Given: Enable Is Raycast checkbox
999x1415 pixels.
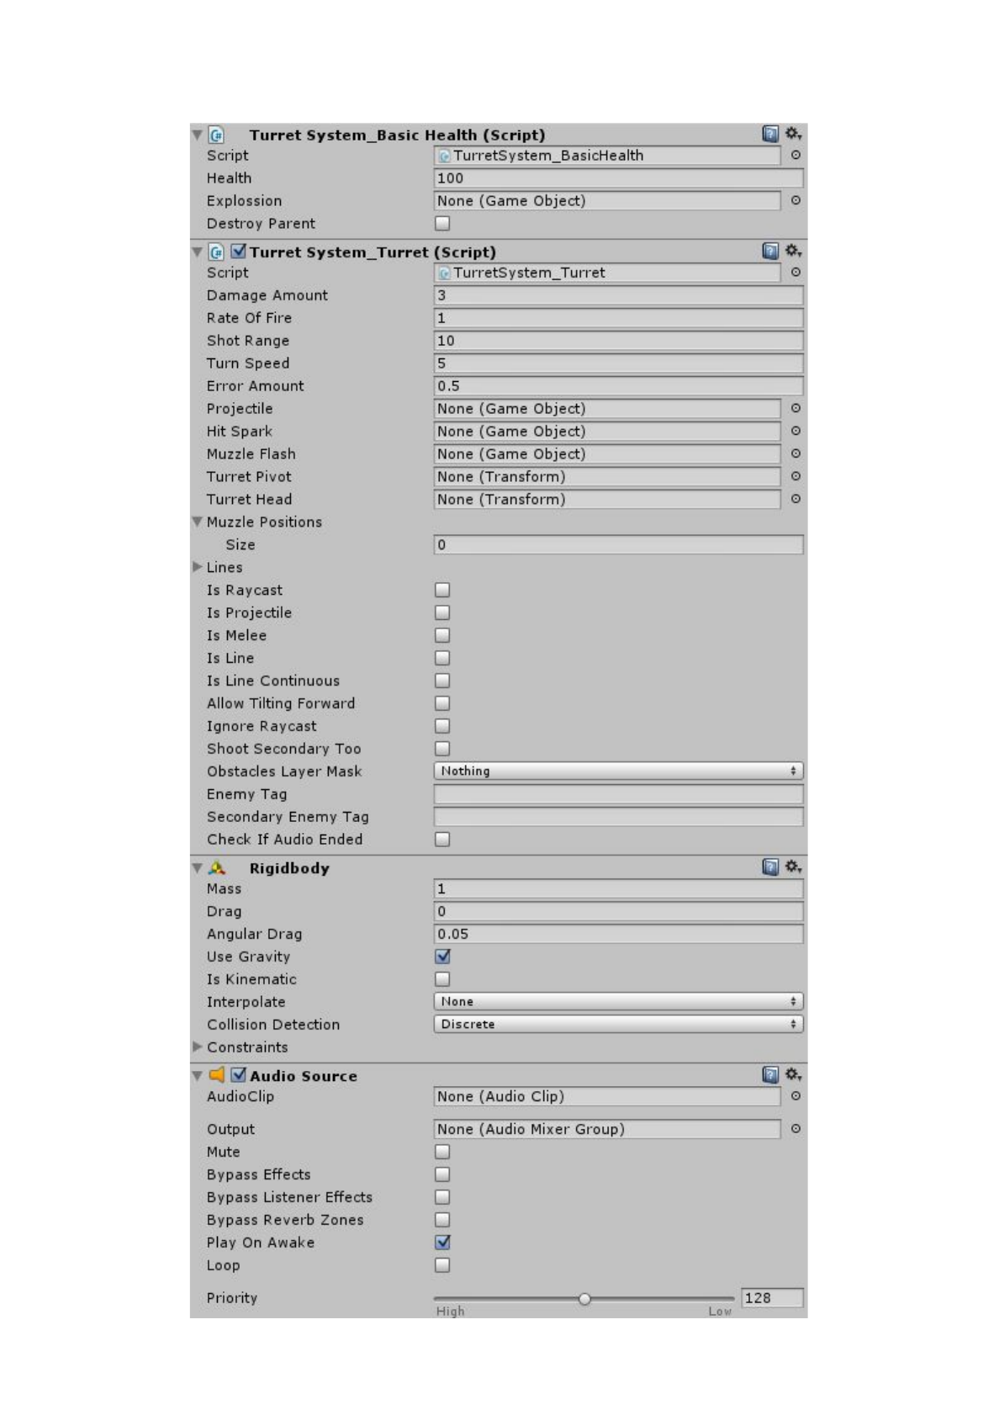Looking at the screenshot, I should 442,590.
